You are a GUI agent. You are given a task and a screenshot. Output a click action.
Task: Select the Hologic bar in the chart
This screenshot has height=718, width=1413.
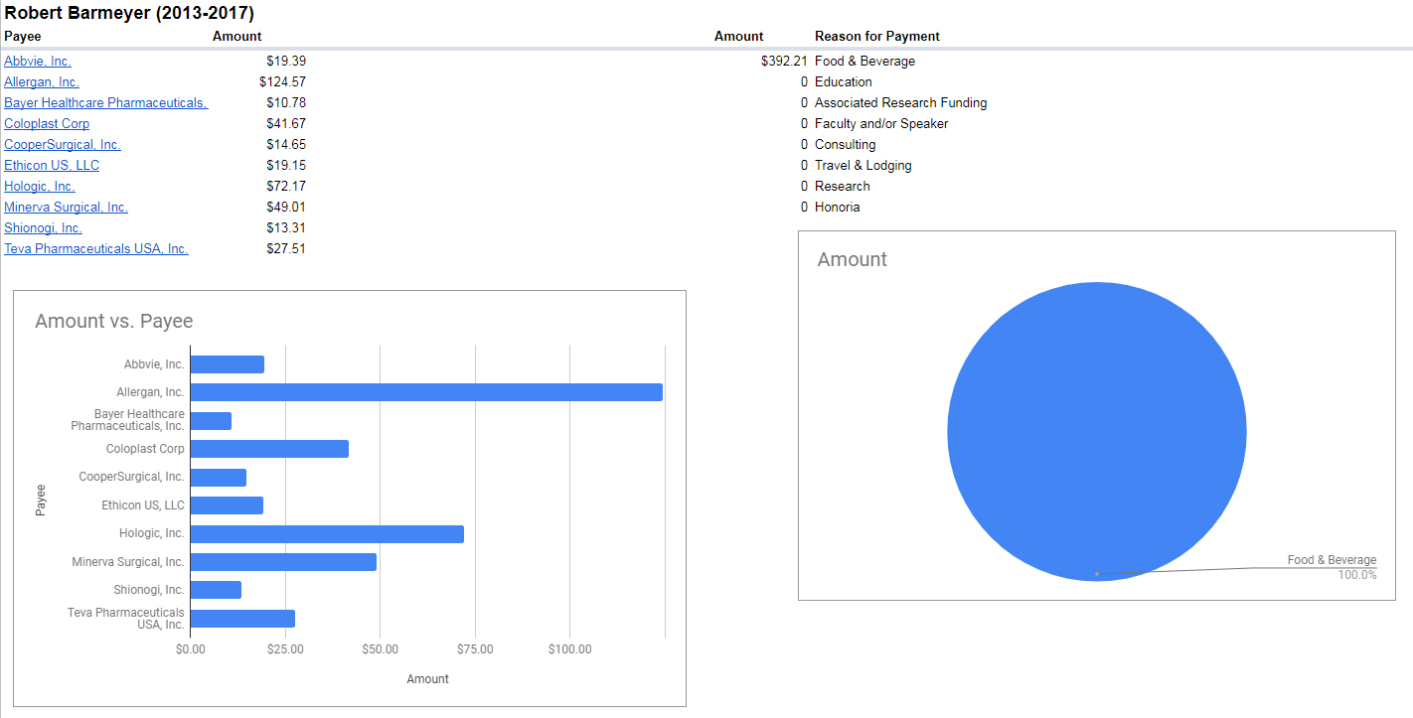[x=326, y=534]
